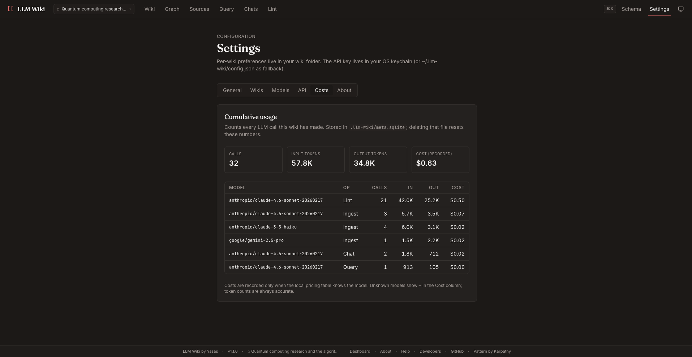Click the About footer link
The height and width of the screenshot is (357, 692).
(386, 351)
